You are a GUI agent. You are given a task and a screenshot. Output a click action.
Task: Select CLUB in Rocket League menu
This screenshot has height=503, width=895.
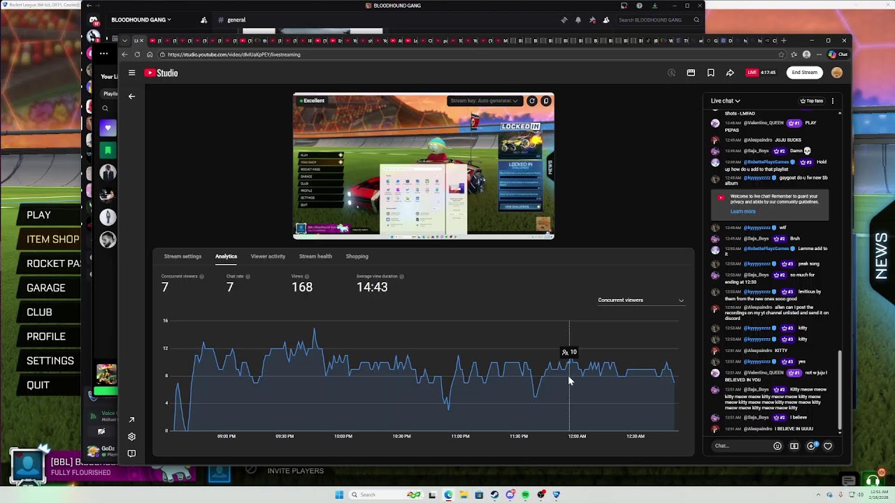tap(39, 312)
